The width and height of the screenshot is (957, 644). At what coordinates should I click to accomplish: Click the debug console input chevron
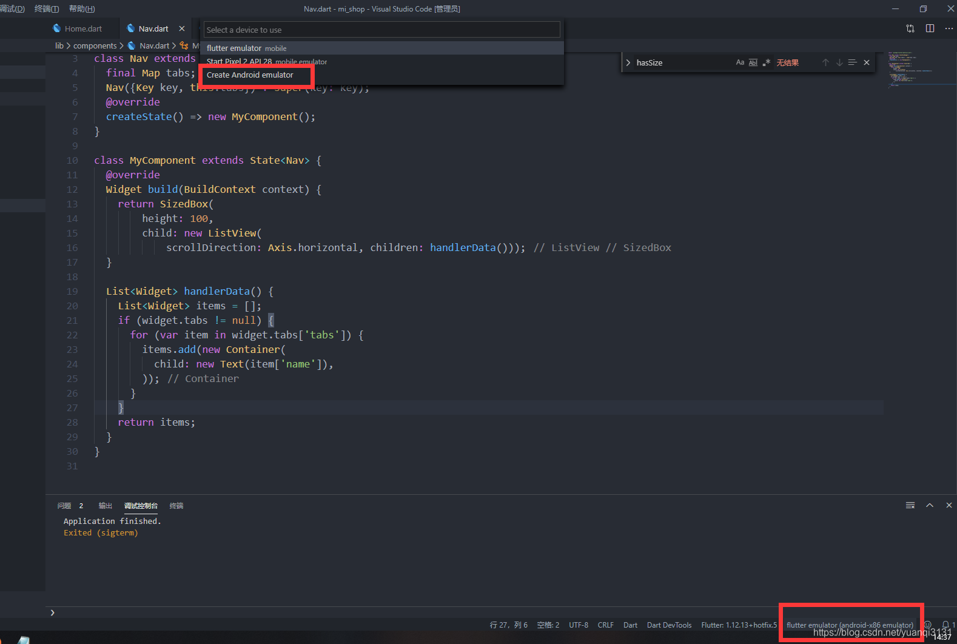tap(53, 612)
